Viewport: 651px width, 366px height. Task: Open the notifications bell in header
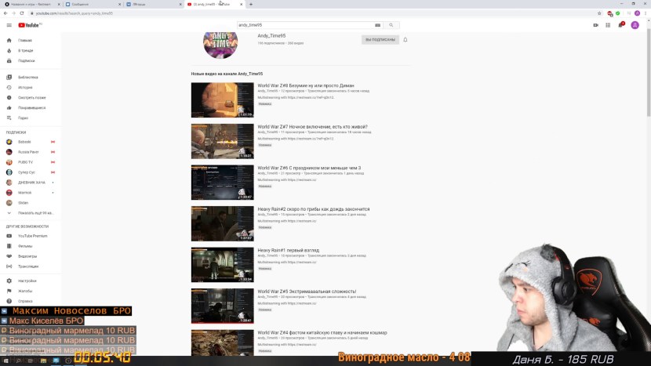622,25
